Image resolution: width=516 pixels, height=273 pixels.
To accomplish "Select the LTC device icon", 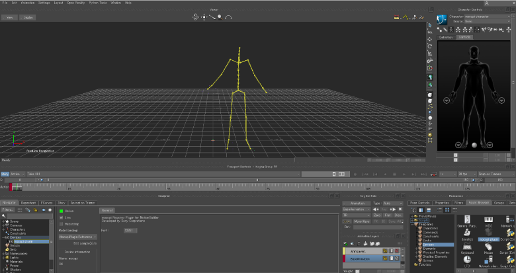I will [x=467, y=258].
